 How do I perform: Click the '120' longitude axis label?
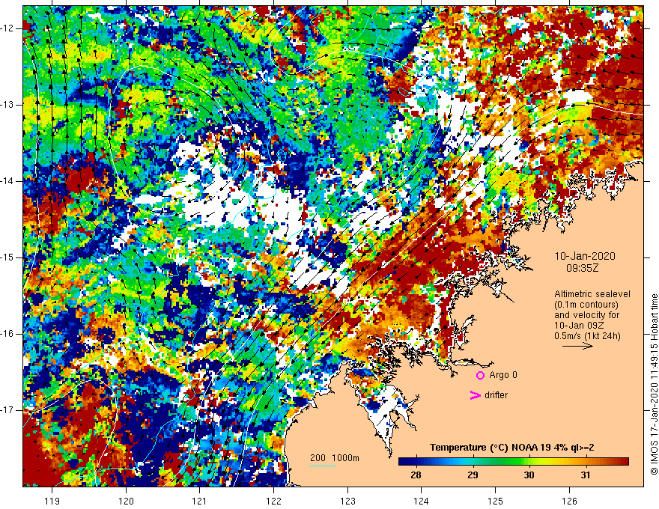coord(126,501)
